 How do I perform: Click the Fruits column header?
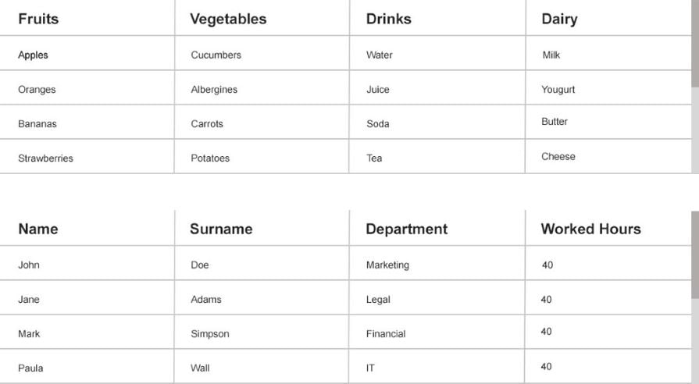38,19
